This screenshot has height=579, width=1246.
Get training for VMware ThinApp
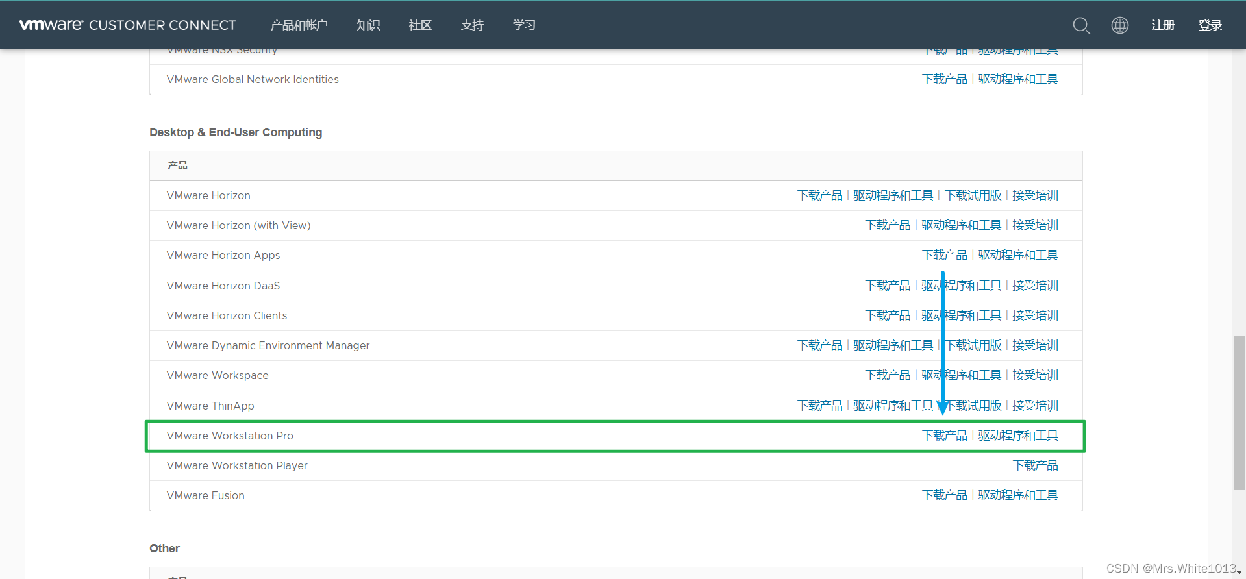pyautogui.click(x=1036, y=406)
